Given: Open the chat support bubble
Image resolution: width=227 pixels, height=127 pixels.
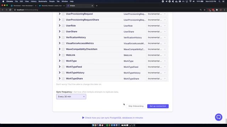Looking at the screenshot, I should click(218, 117).
